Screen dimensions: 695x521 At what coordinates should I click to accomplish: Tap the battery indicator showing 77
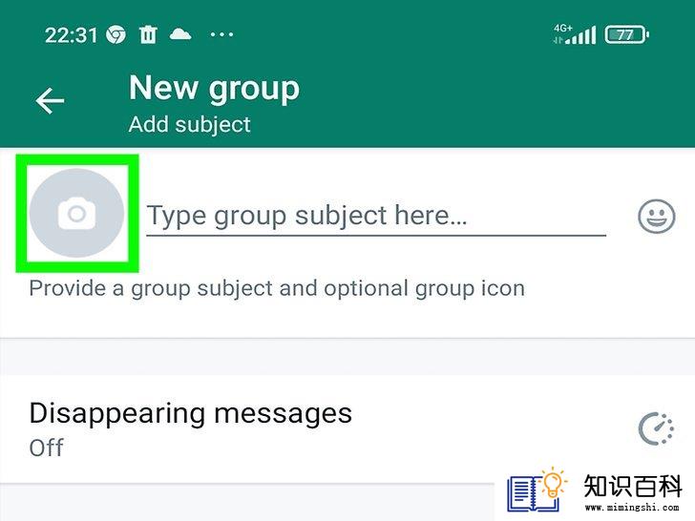tap(627, 34)
